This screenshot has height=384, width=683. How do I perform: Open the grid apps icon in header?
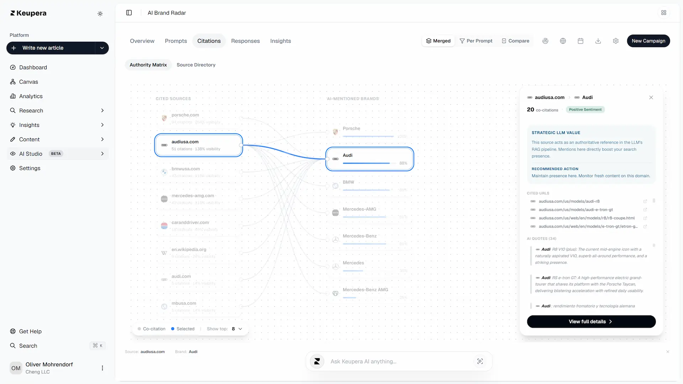pyautogui.click(x=664, y=13)
